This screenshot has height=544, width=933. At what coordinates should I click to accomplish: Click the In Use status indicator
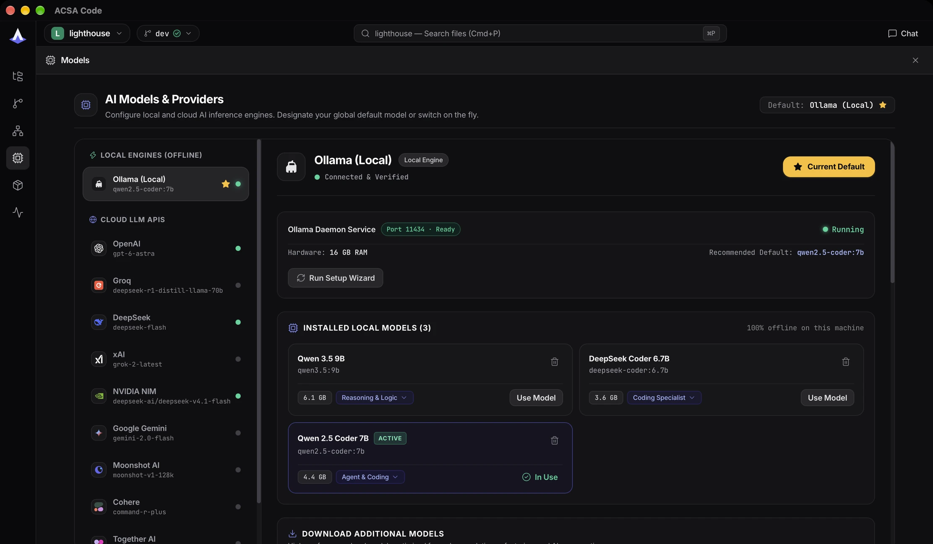[x=539, y=477]
